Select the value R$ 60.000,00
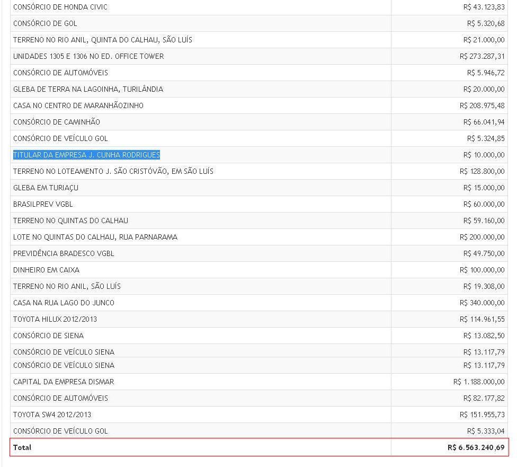 484,204
